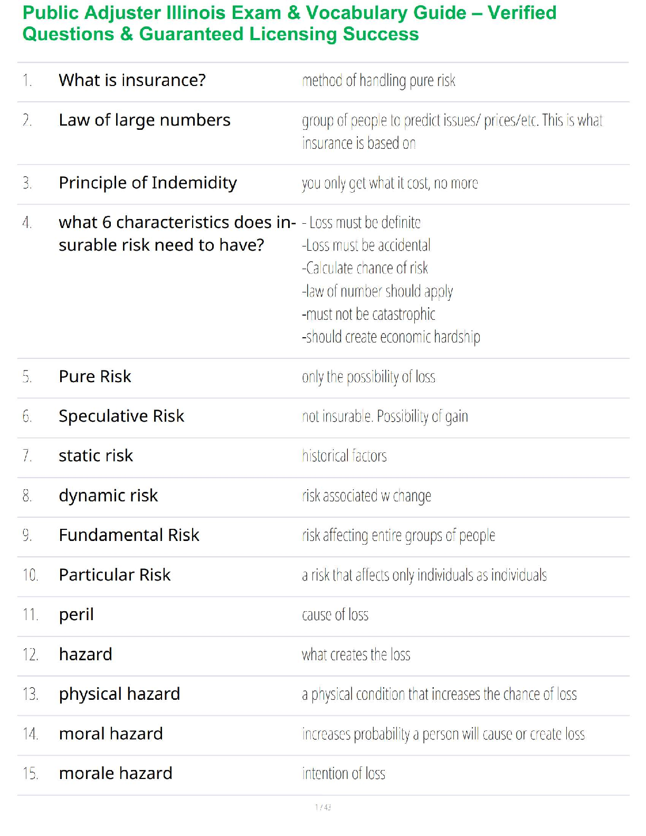The height and width of the screenshot is (836, 646).
Task: Click the '6 characteristics' insurable risk question
Action: (x=177, y=233)
